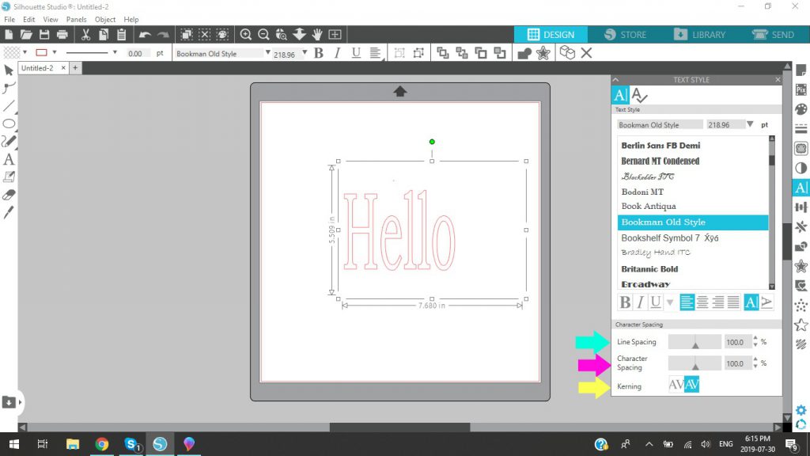
Task: Go to the SEND tab
Action: (774, 35)
